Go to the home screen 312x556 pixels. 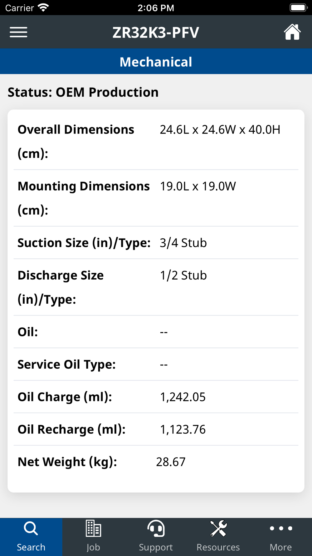(292, 32)
